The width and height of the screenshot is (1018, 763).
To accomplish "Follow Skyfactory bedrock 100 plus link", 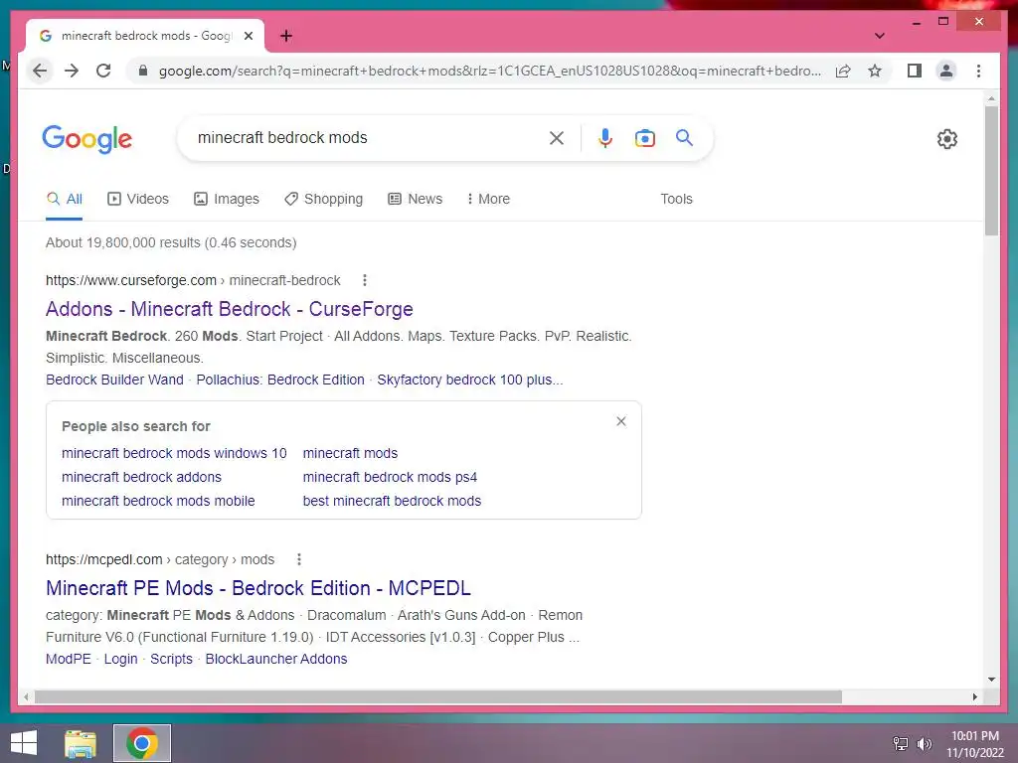I will point(470,380).
